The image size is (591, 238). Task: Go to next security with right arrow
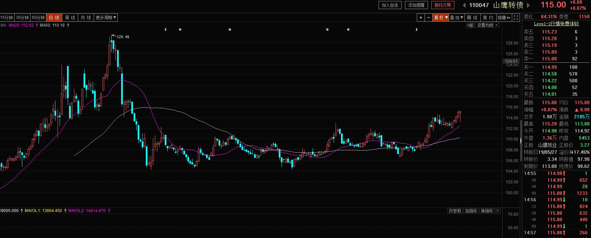(x=528, y=5)
